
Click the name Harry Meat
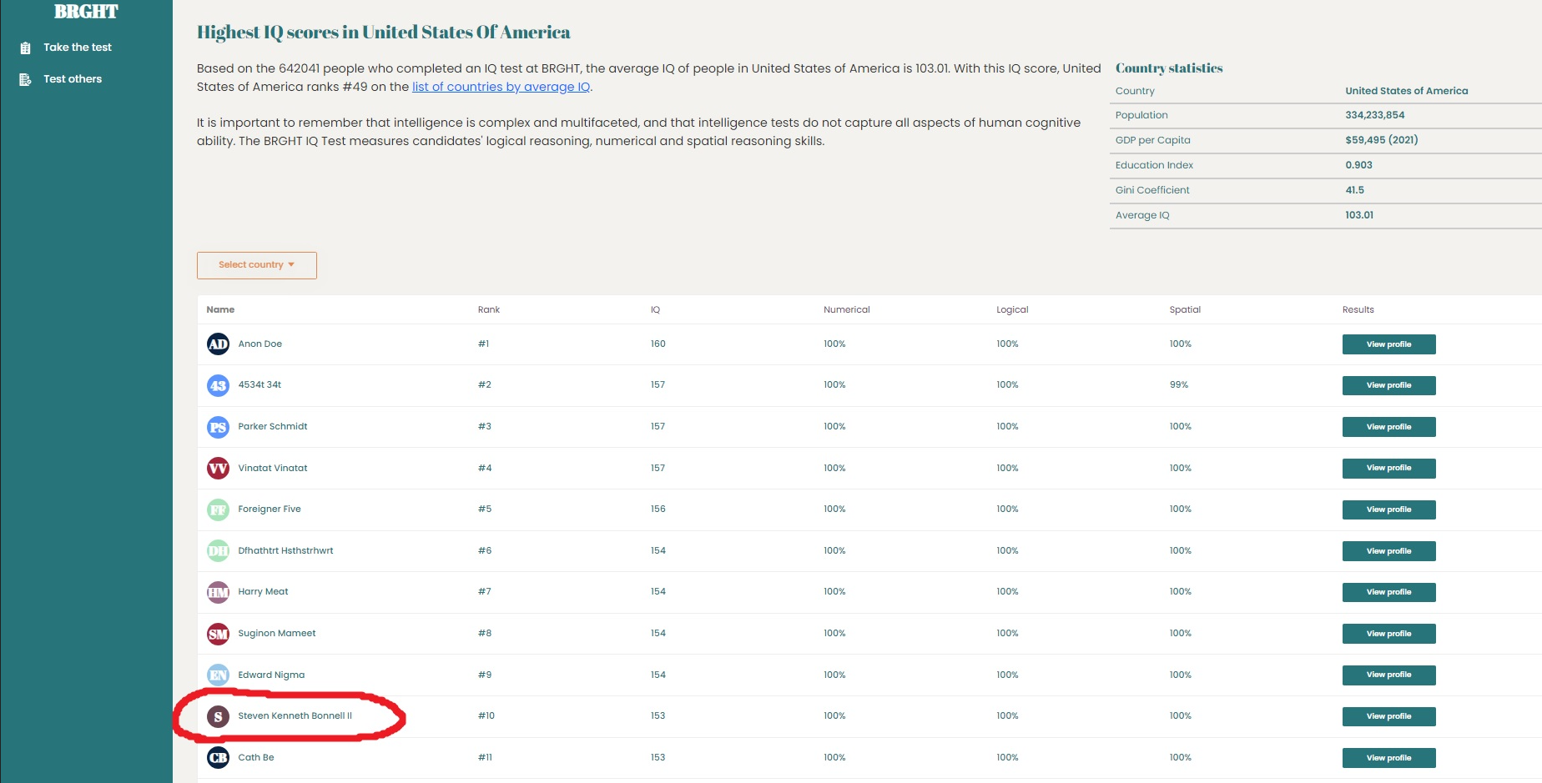point(263,591)
